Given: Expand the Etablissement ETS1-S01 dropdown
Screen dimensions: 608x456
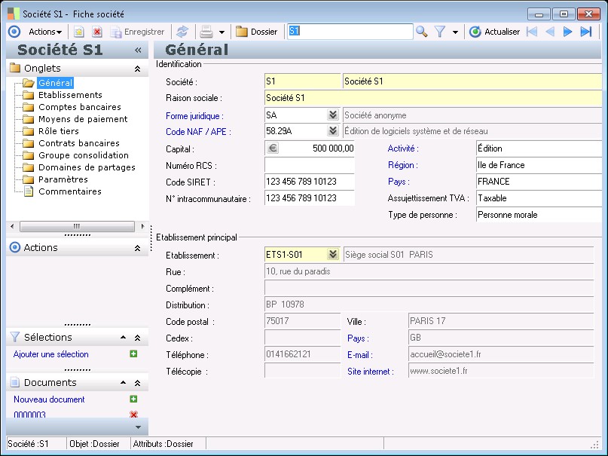Looking at the screenshot, I should click(x=332, y=255).
